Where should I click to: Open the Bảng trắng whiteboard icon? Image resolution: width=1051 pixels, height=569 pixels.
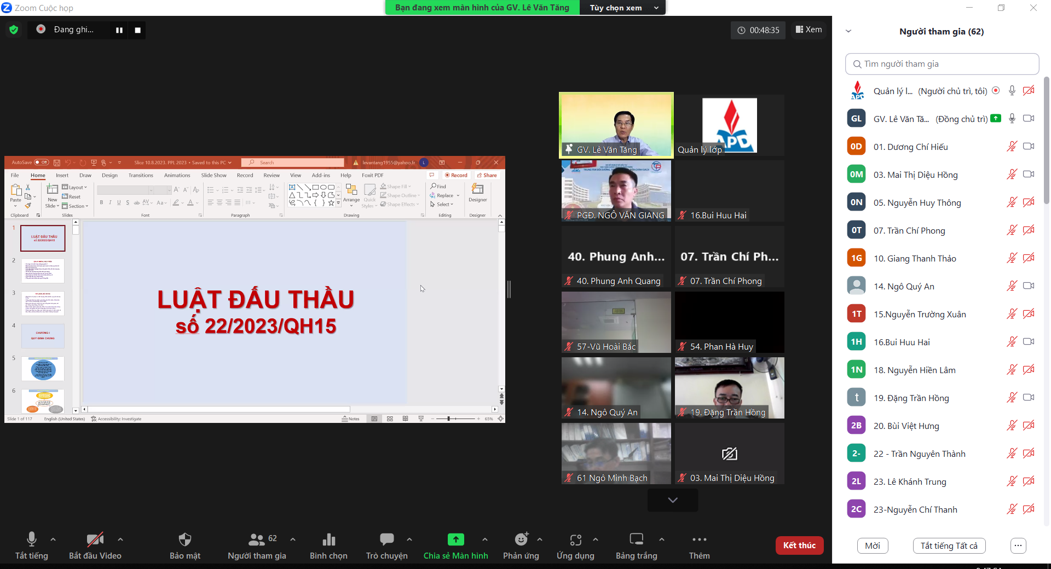[636, 540]
